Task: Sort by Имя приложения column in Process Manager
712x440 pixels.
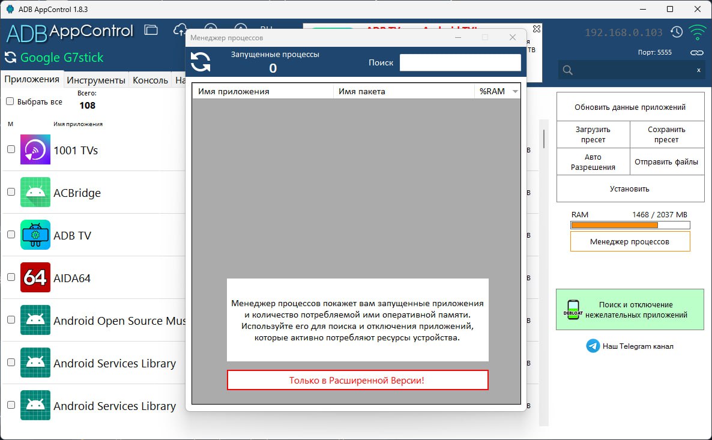Action: tap(263, 91)
